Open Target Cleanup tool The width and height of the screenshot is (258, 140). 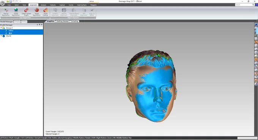[x=46, y=12]
